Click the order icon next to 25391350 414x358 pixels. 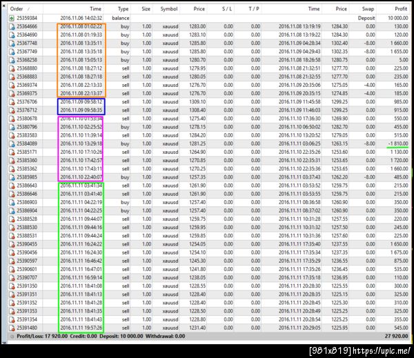tap(12, 286)
